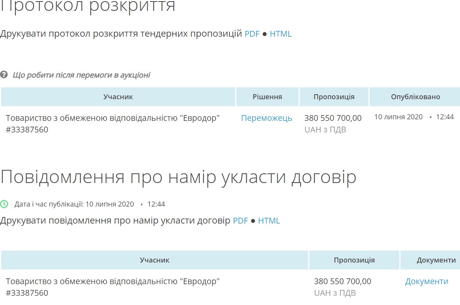Click the 'Переможець' decision link
This screenshot has width=460, height=305.
point(266,118)
